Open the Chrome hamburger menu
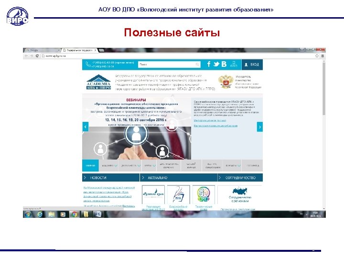Screen dimensions: 344x258 tap(322, 56)
